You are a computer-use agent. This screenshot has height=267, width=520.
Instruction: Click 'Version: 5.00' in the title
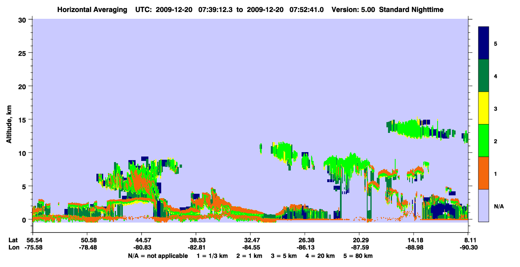[x=353, y=10]
